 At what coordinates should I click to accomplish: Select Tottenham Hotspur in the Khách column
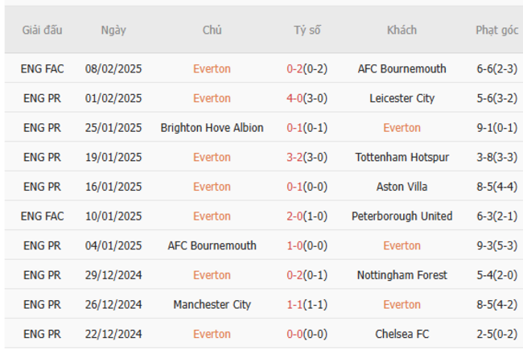pyautogui.click(x=402, y=157)
